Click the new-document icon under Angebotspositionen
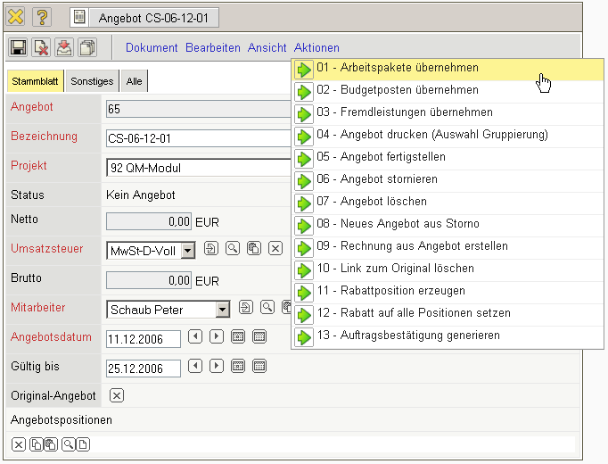The image size is (608, 464). click(81, 443)
